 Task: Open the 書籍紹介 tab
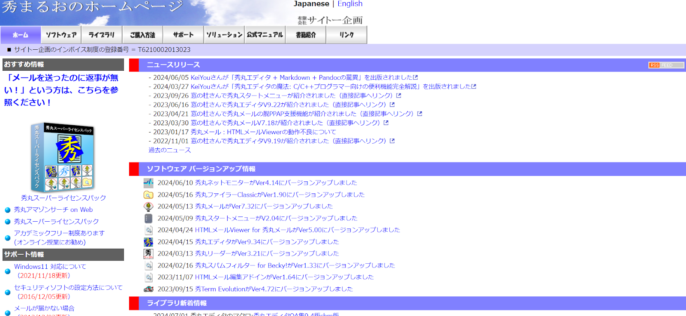pyautogui.click(x=306, y=35)
